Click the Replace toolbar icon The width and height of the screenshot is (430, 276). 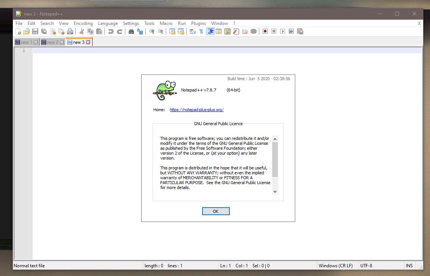point(140,31)
